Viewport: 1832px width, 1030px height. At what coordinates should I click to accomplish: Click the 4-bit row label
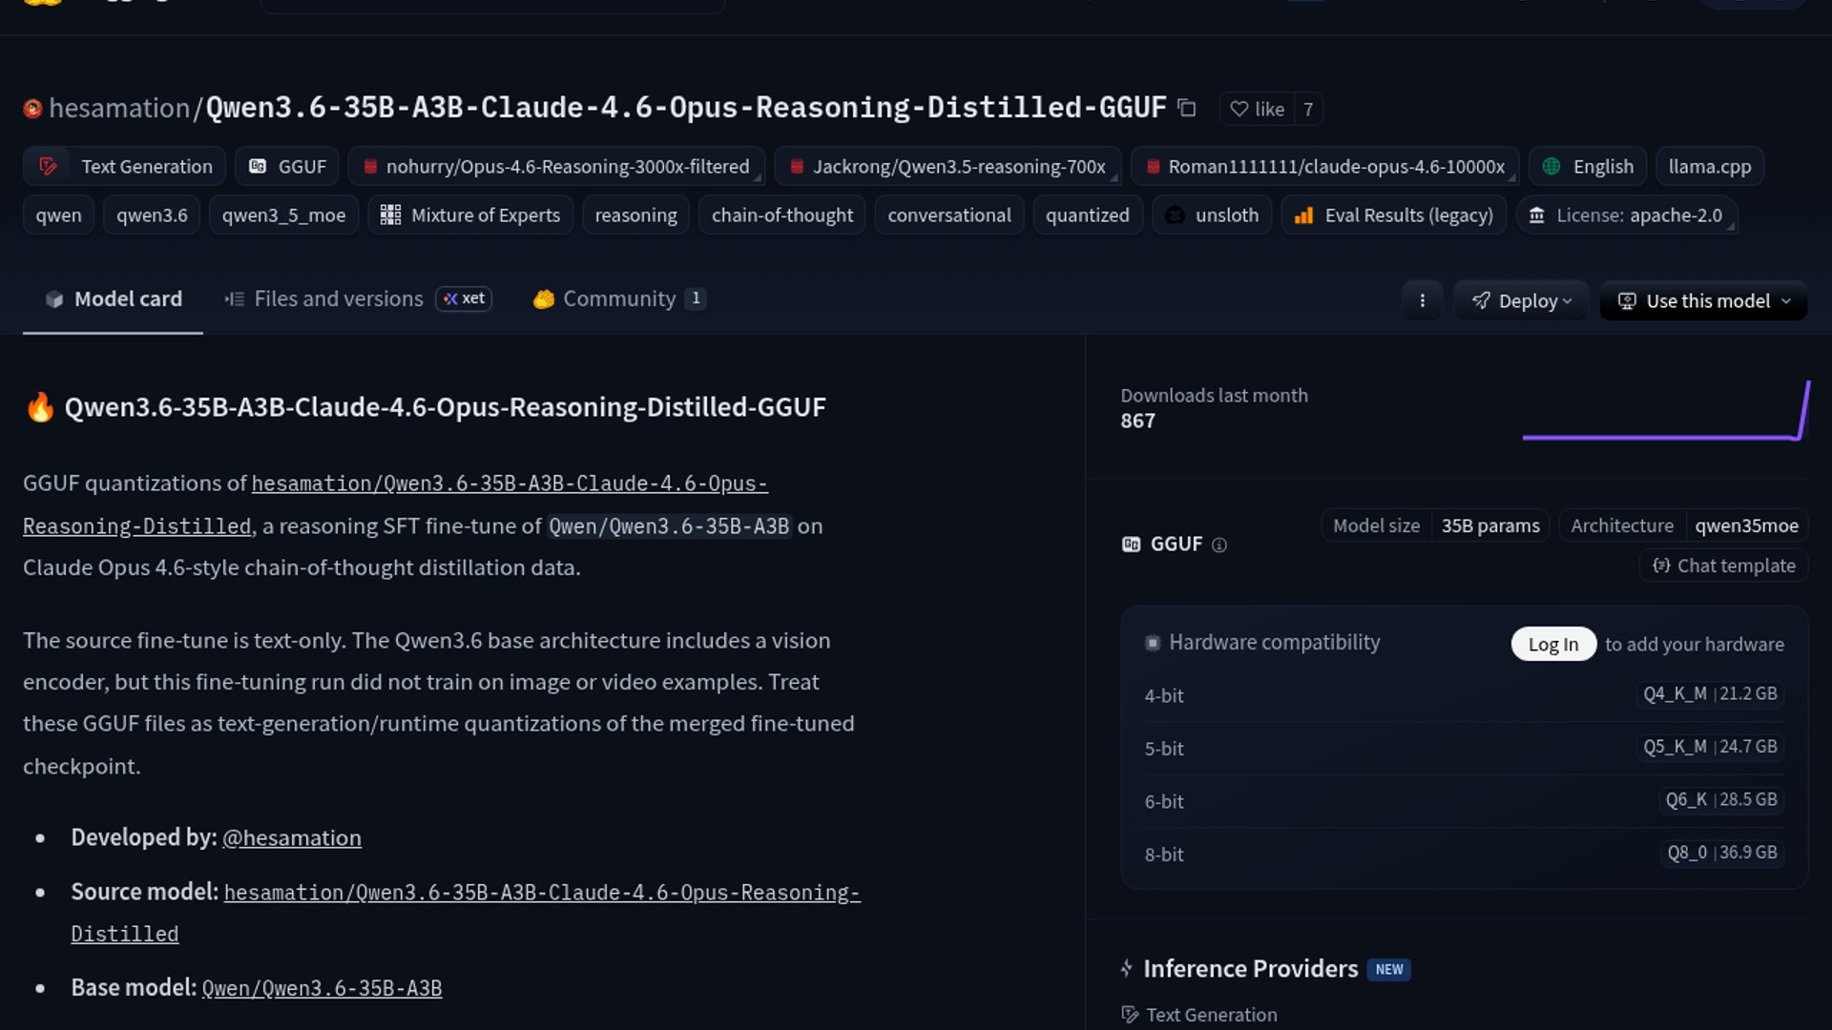(1164, 696)
